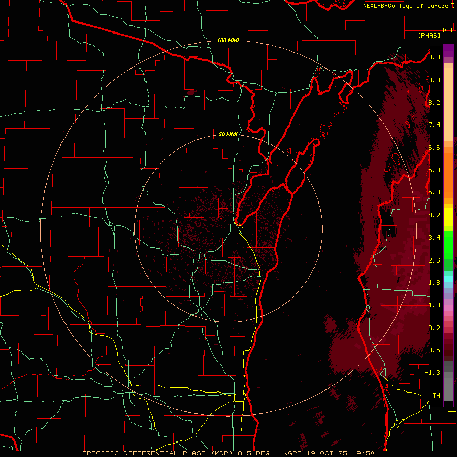Click the 8.2 value on the color scale
The width and height of the screenshot is (457, 457).
(434, 102)
